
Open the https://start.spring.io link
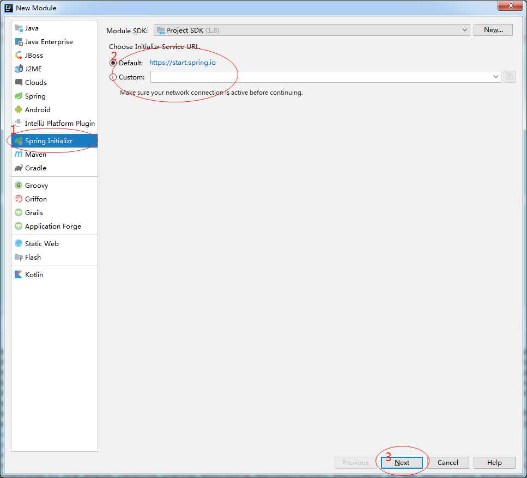[x=183, y=63]
